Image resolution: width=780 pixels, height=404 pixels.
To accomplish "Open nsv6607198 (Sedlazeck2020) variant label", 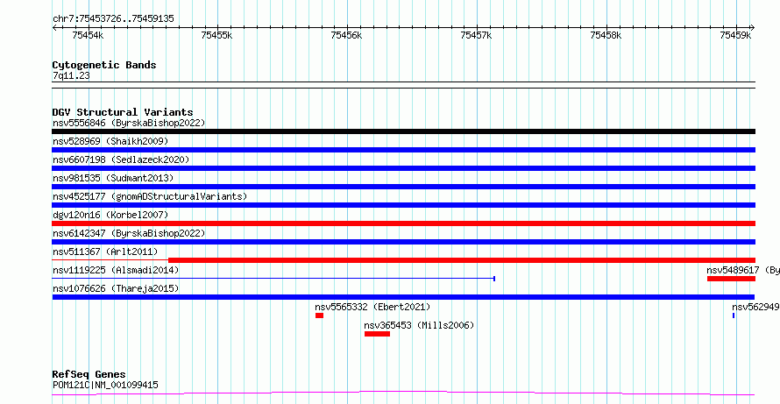I will (121, 159).
